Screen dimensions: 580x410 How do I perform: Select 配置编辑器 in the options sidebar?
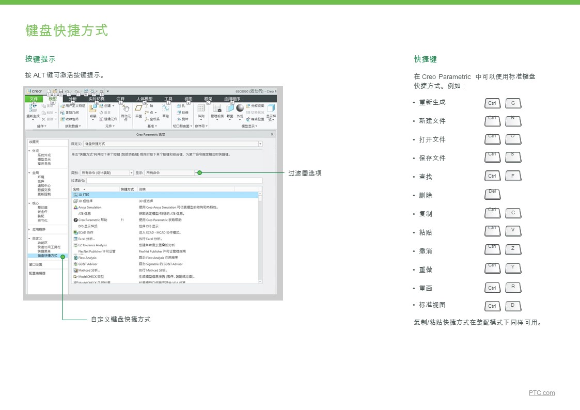click(37, 273)
